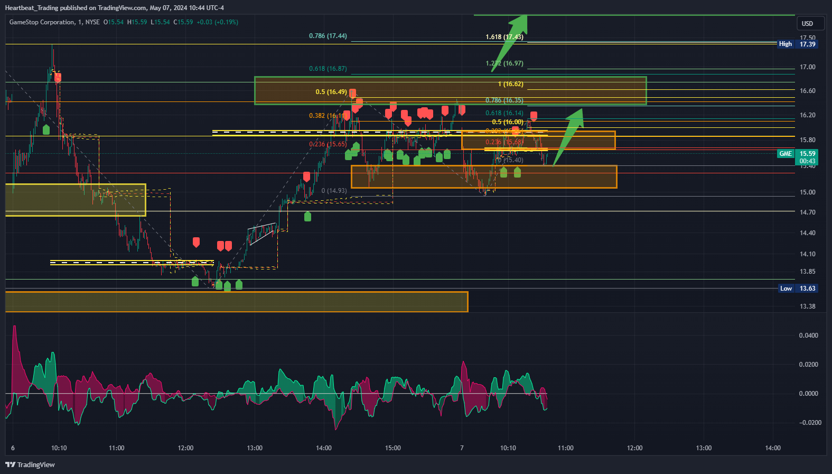
Task: Click the date 7 time axis label
Action: coord(462,448)
